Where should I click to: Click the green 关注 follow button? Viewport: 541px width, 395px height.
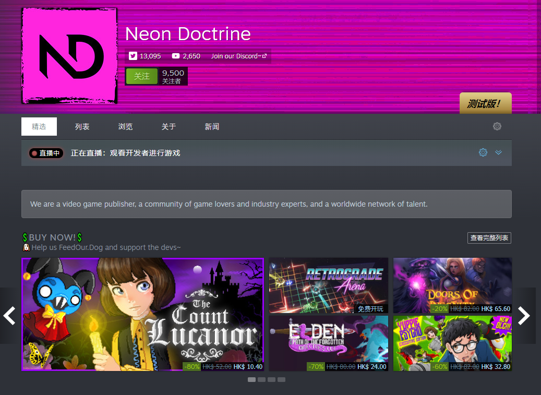tap(142, 76)
